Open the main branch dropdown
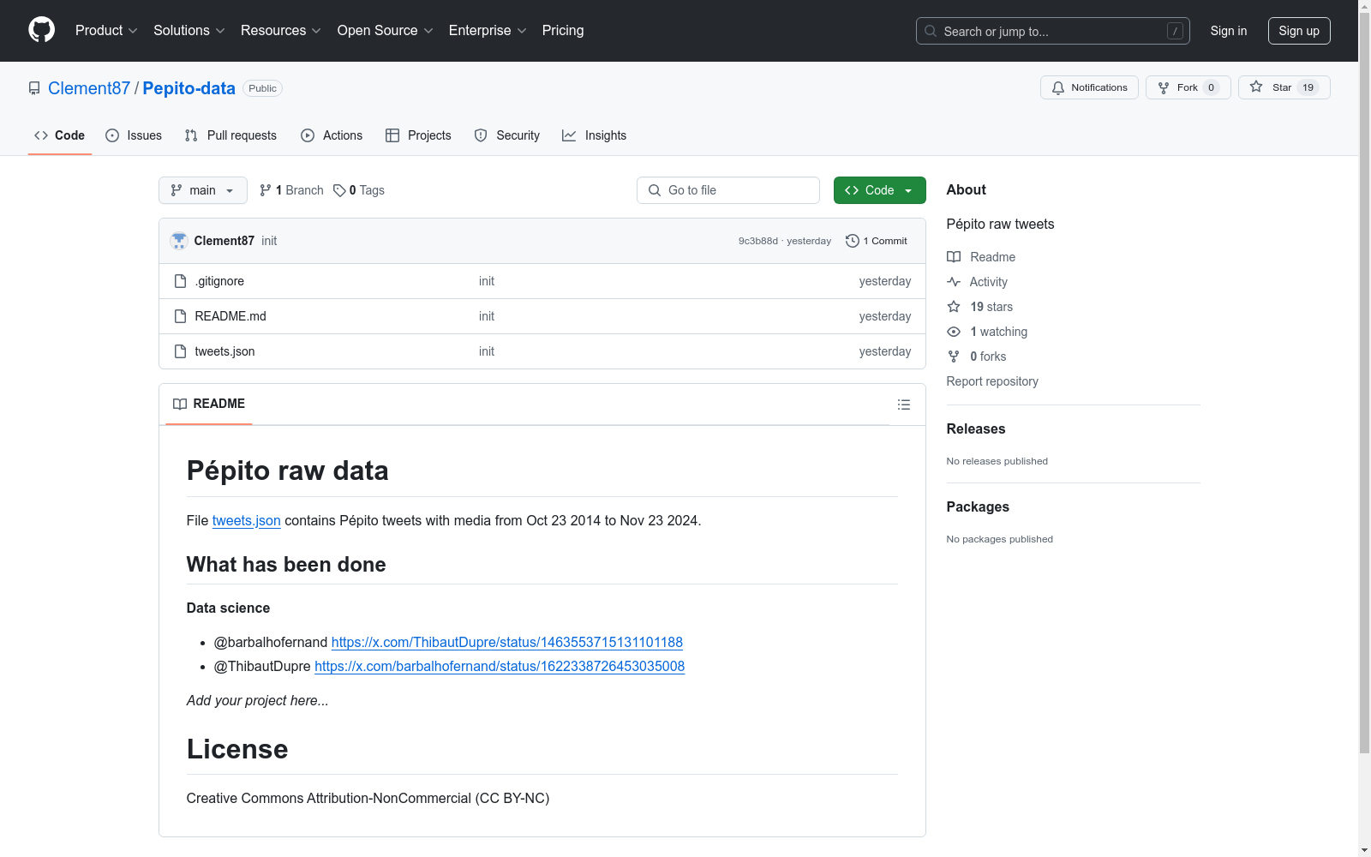 pyautogui.click(x=203, y=190)
